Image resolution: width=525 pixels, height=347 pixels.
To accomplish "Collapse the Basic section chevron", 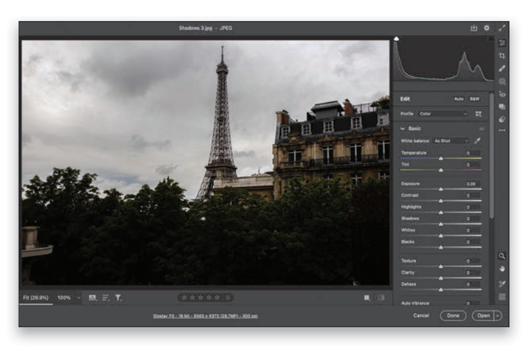I will [x=403, y=128].
